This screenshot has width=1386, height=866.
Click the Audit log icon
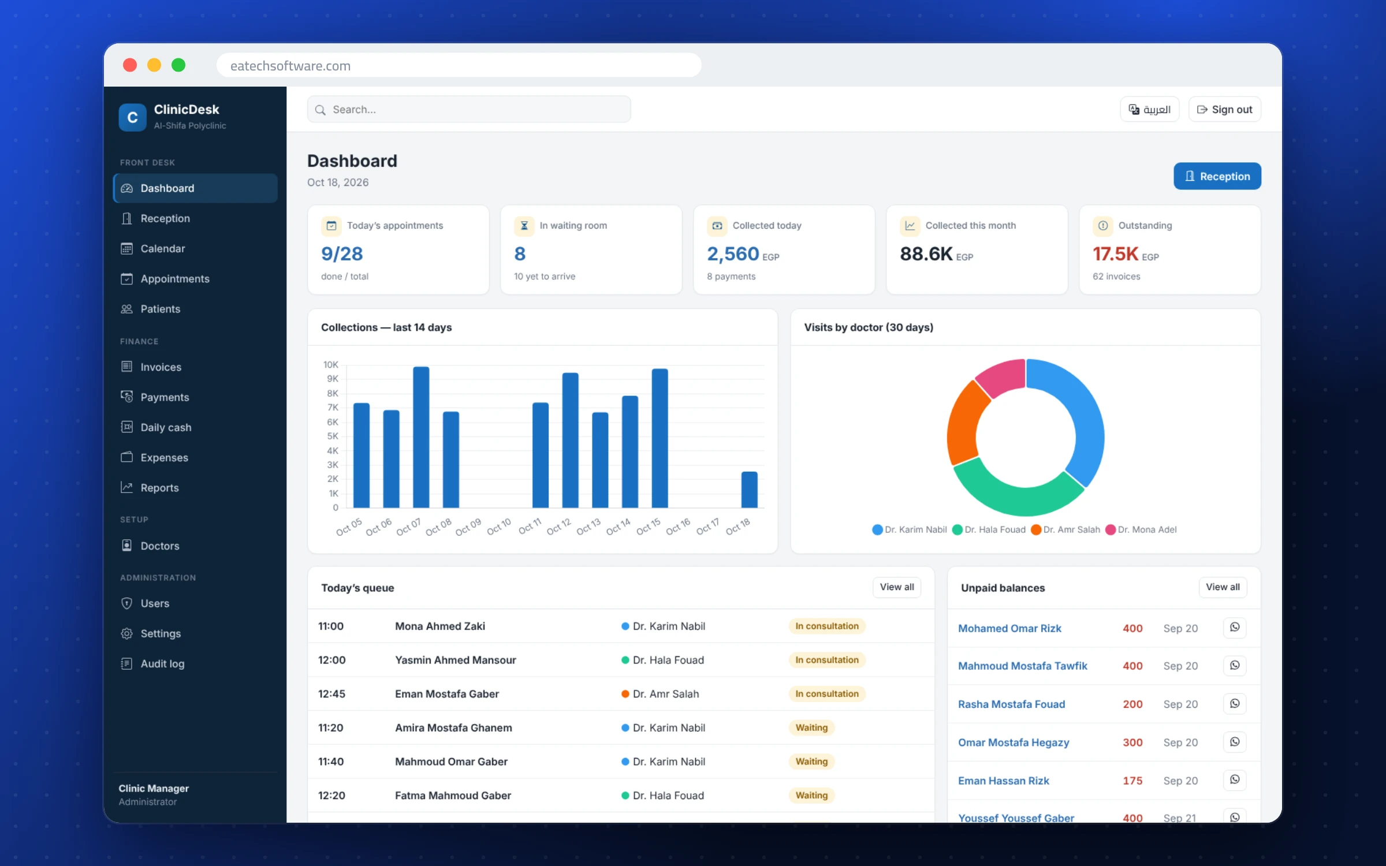126,663
